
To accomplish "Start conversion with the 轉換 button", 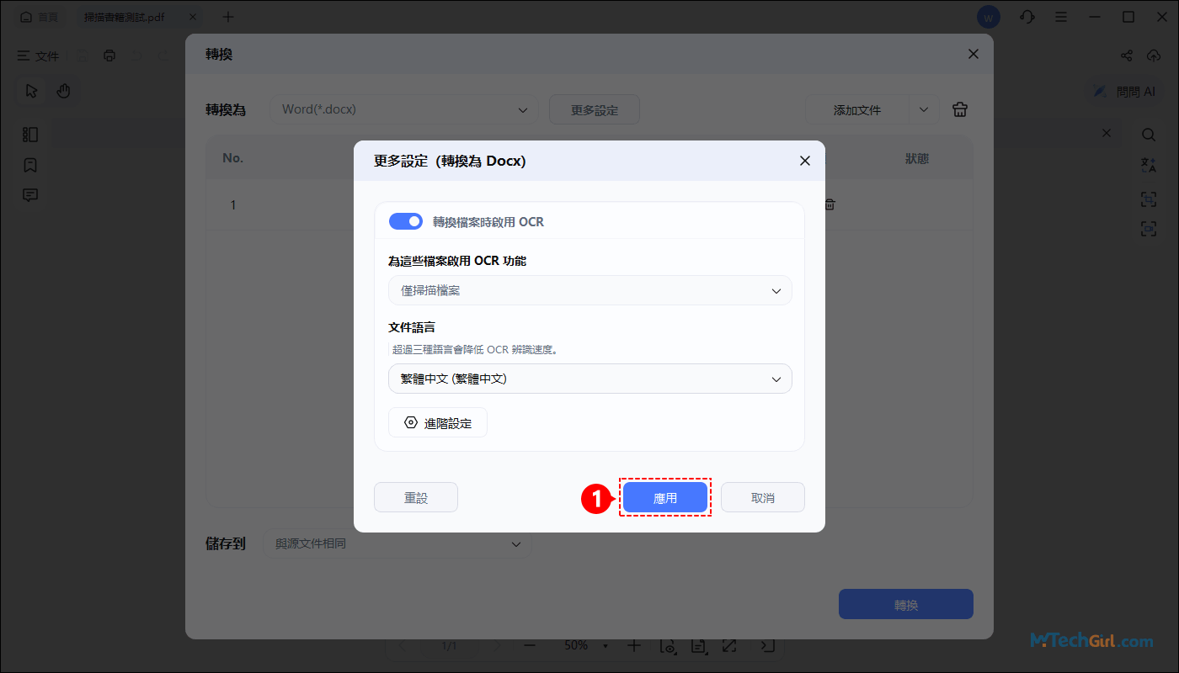I will pos(906,604).
